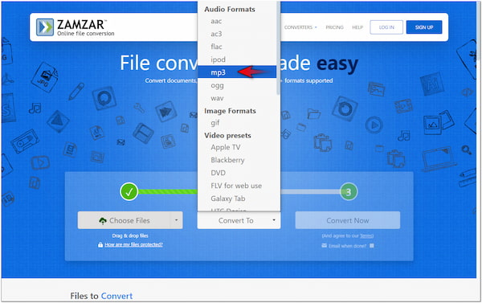Click the Sign Up button
The image size is (482, 303).
tap(424, 27)
